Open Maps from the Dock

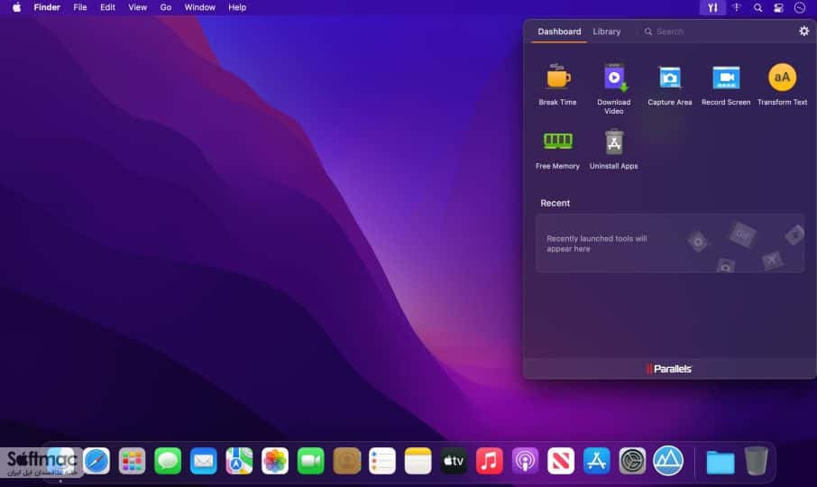pyautogui.click(x=239, y=461)
